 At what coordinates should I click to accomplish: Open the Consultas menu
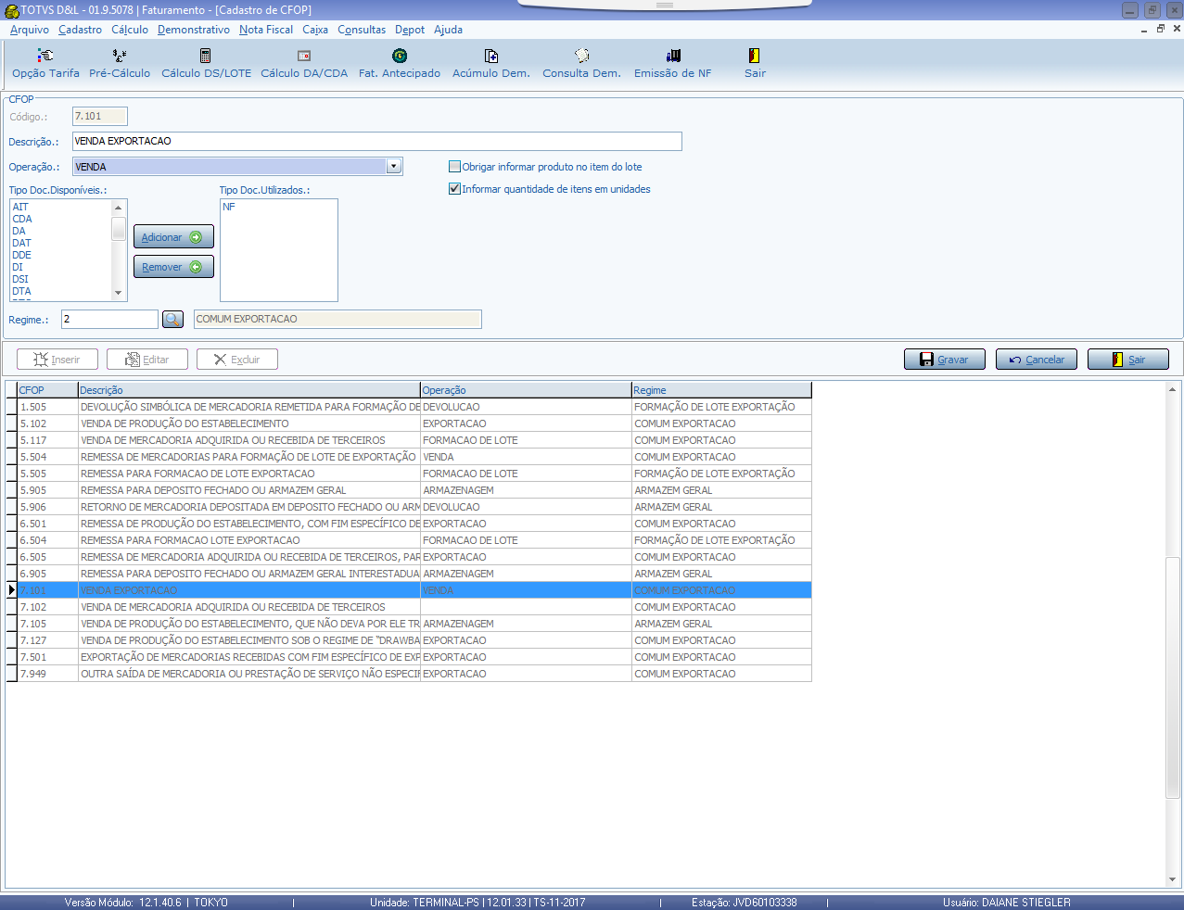coord(362,30)
